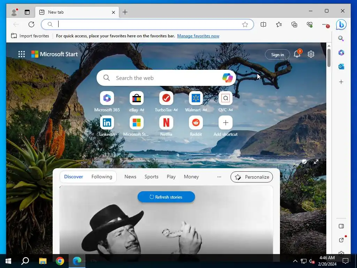Open the Windows Start menu

(8, 261)
